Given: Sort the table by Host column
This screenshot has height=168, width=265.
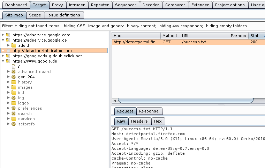Looking at the screenshot, I should (136, 36).
